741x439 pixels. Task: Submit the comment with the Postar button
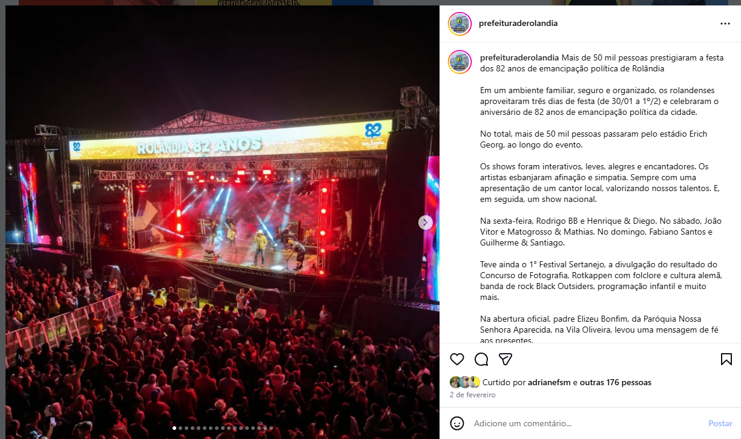720,423
